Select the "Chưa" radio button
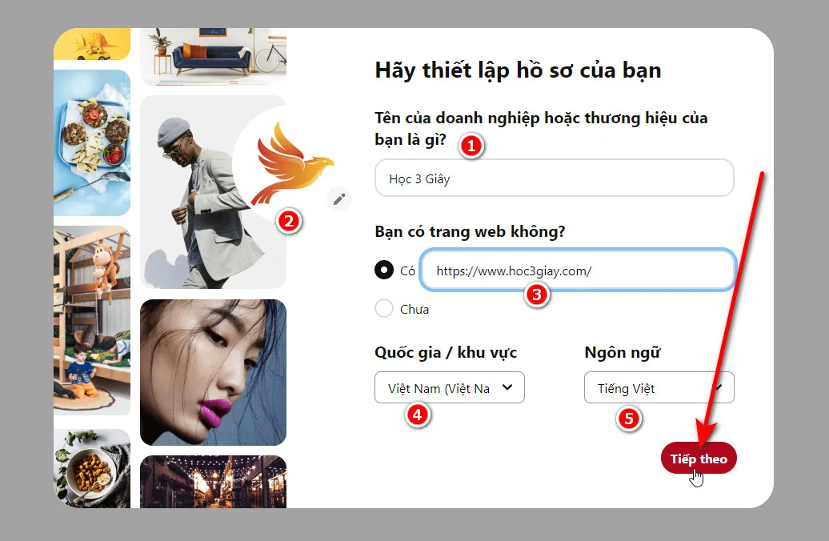 tap(384, 308)
